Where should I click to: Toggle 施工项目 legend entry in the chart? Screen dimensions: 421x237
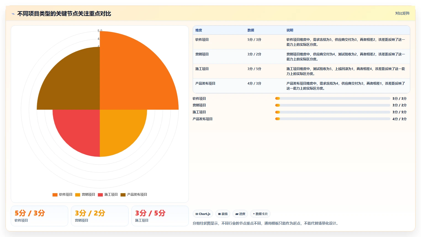click(x=108, y=195)
